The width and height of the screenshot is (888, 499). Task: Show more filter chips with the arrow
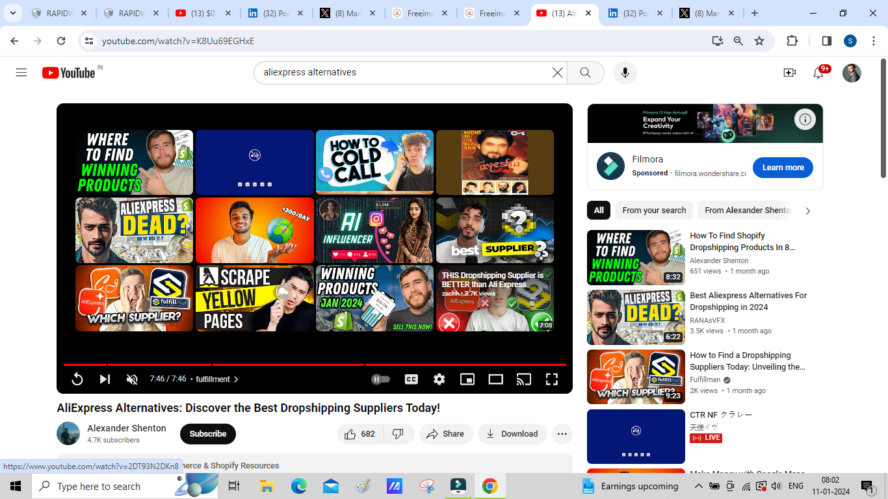pyautogui.click(x=808, y=211)
